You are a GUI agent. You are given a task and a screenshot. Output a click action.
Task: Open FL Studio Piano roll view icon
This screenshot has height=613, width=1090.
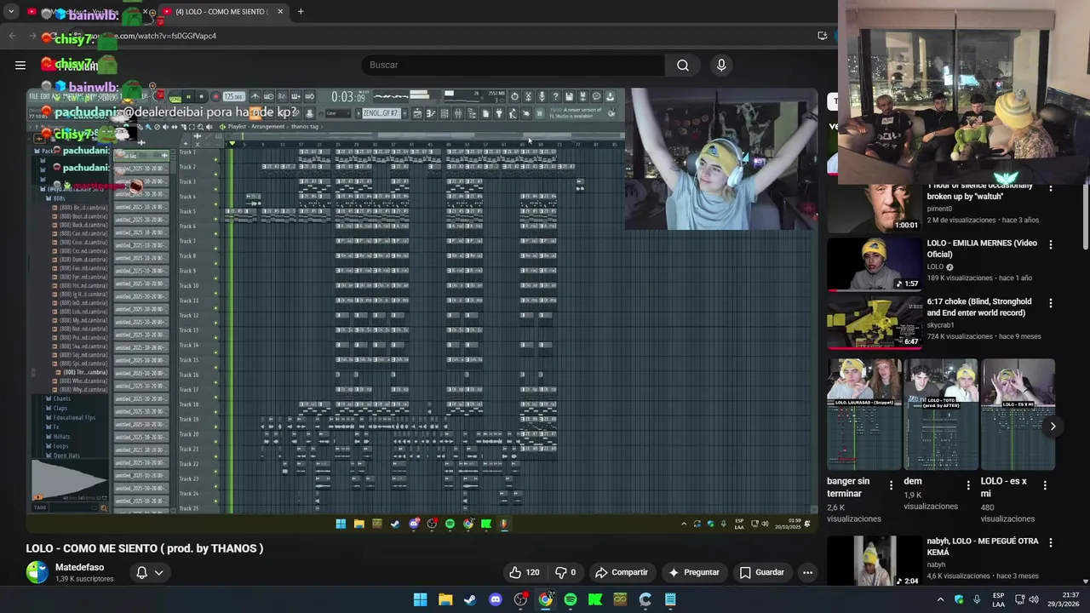[x=431, y=113]
